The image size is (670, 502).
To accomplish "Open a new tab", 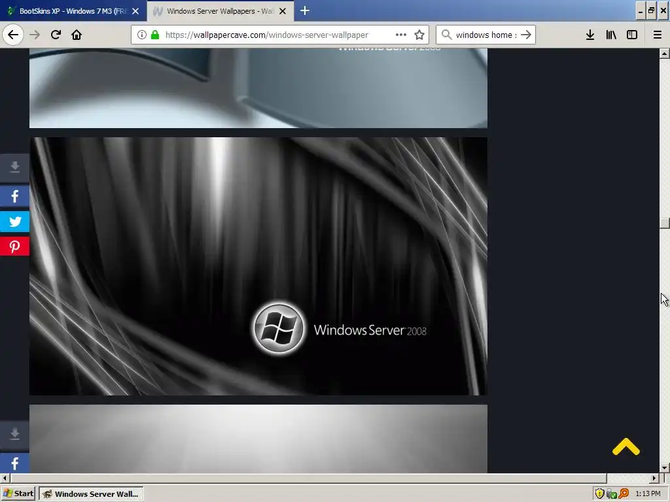I will click(305, 10).
